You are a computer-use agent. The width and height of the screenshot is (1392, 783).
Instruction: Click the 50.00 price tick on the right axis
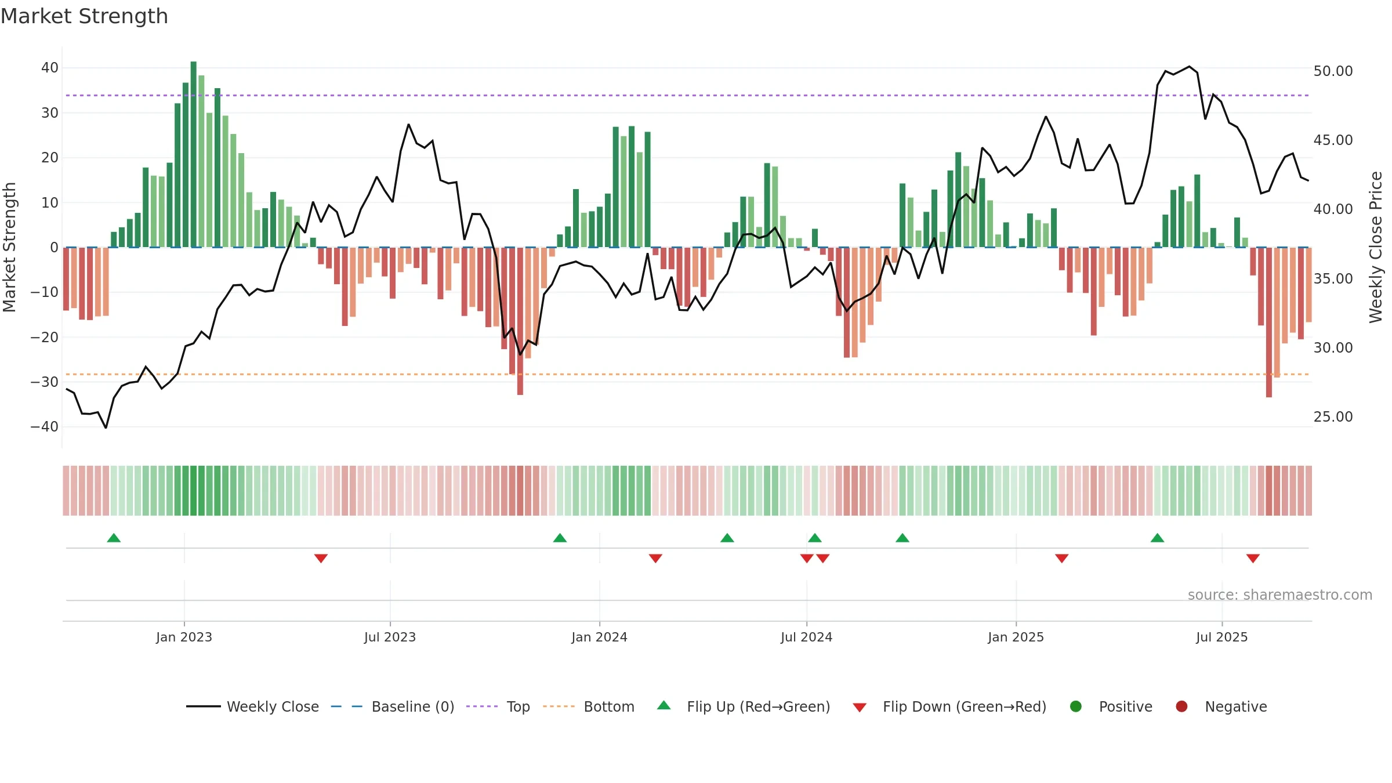[1333, 71]
